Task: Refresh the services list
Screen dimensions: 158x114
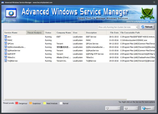Action: coord(147,27)
